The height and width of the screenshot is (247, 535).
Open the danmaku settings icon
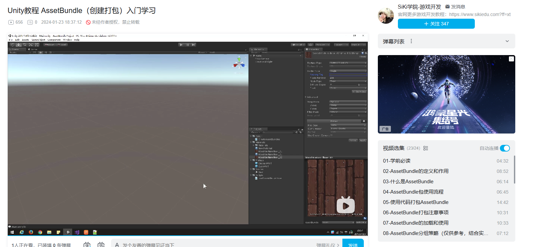(101, 245)
